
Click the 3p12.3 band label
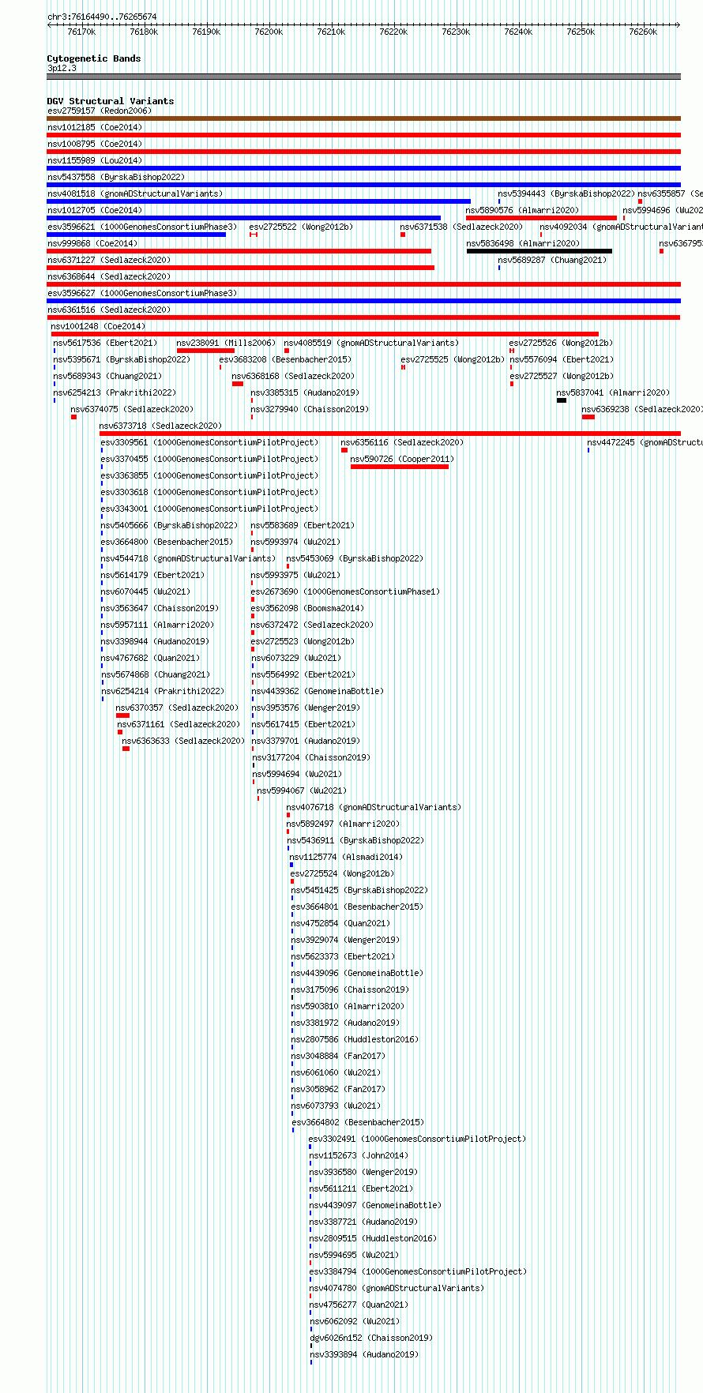click(62, 69)
